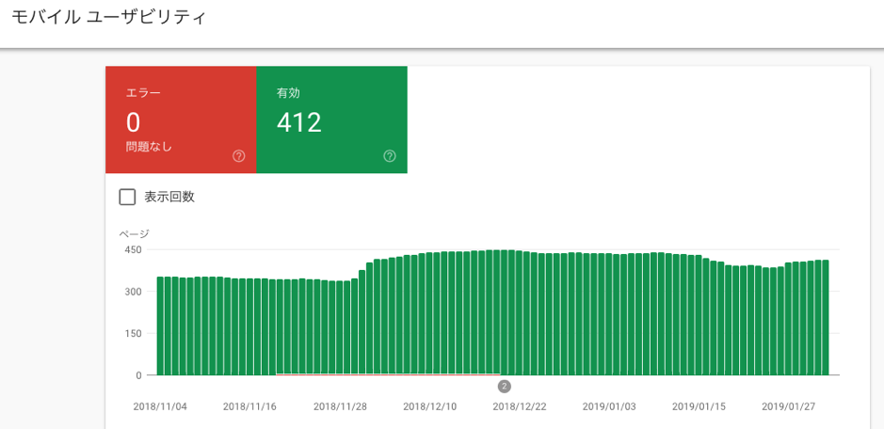
Task: Click the 問題なし text in the error card
Action: click(149, 147)
